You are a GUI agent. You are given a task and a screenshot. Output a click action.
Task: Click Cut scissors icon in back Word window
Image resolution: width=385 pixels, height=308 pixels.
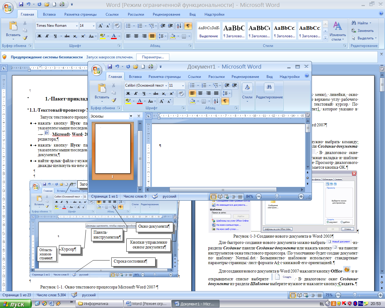point(25,23)
